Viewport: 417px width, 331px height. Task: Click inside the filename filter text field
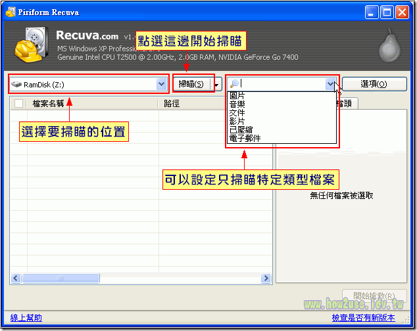[282, 84]
